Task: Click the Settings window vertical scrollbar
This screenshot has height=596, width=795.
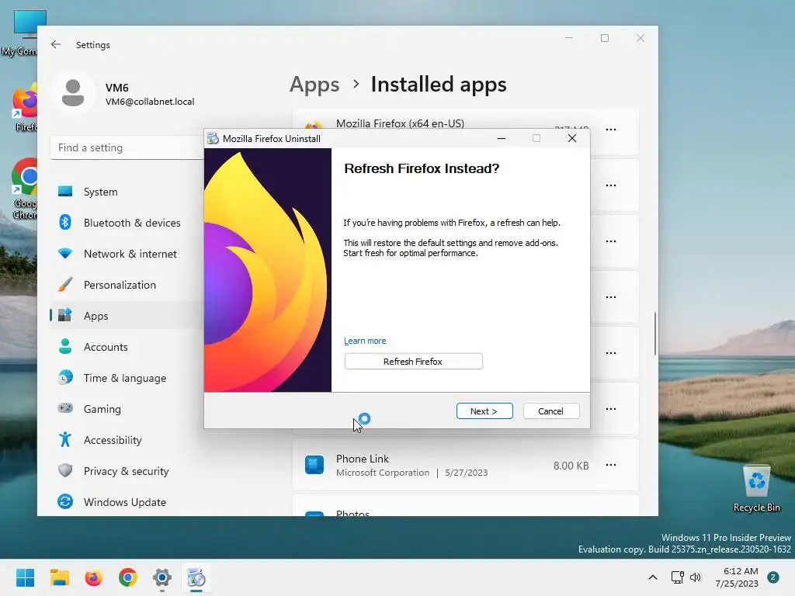Action: (x=654, y=334)
